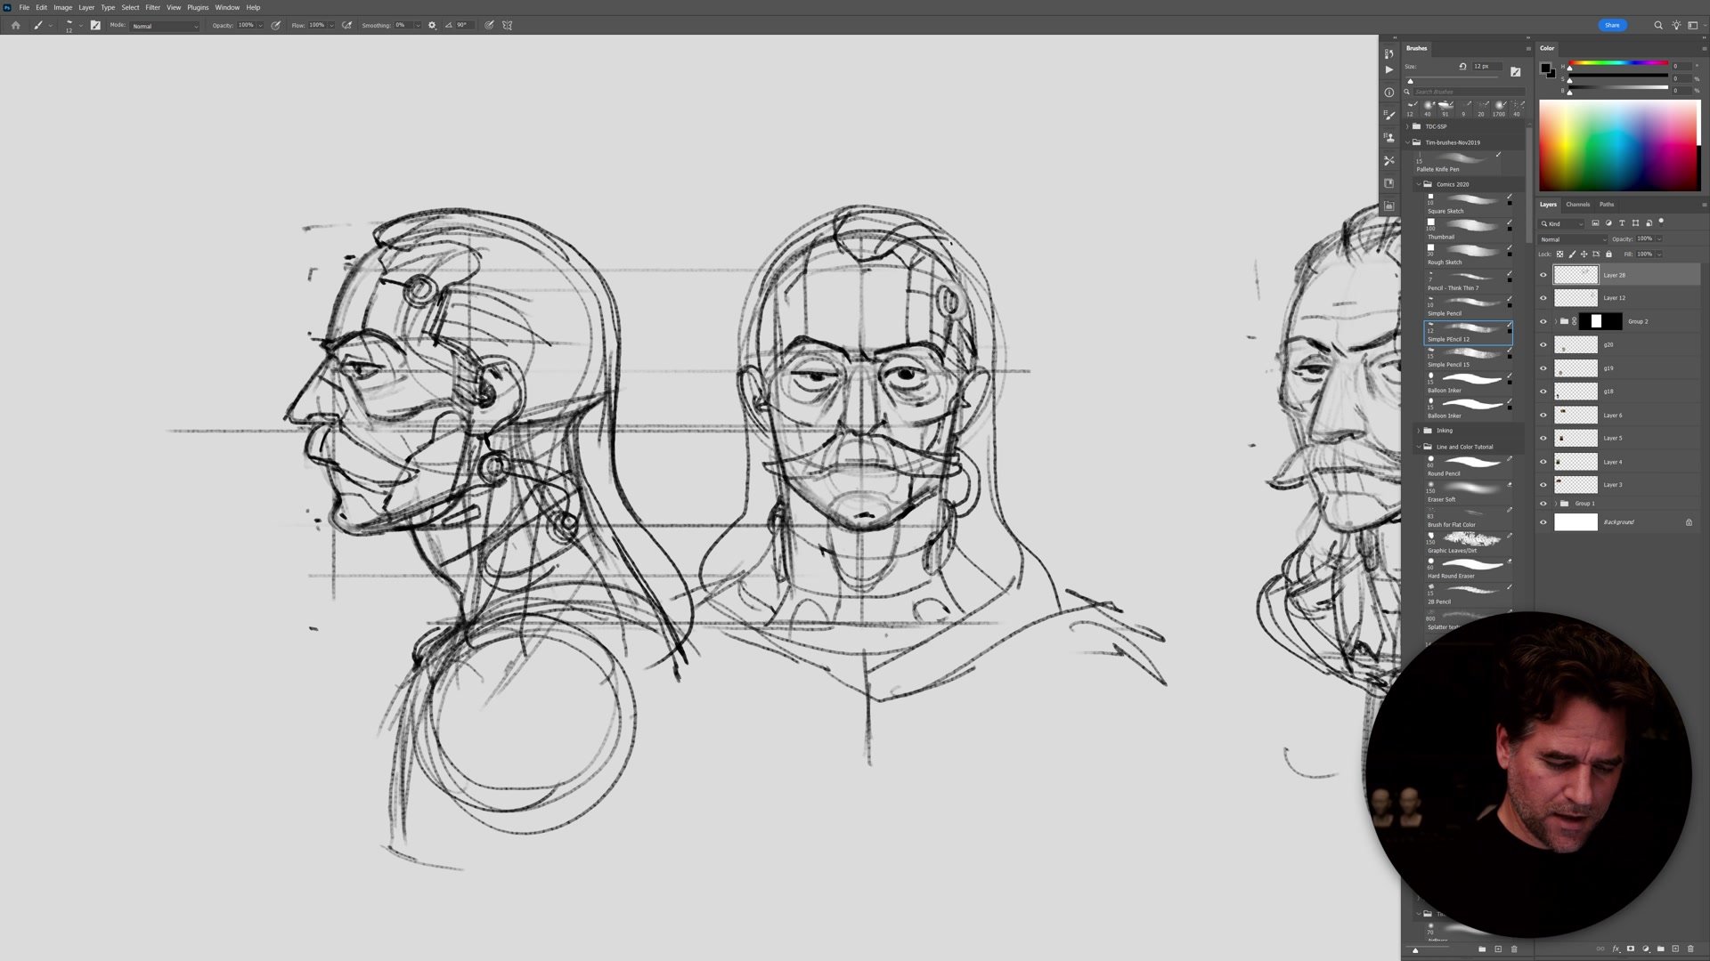Expand the Inking brush folder

tap(1419, 431)
